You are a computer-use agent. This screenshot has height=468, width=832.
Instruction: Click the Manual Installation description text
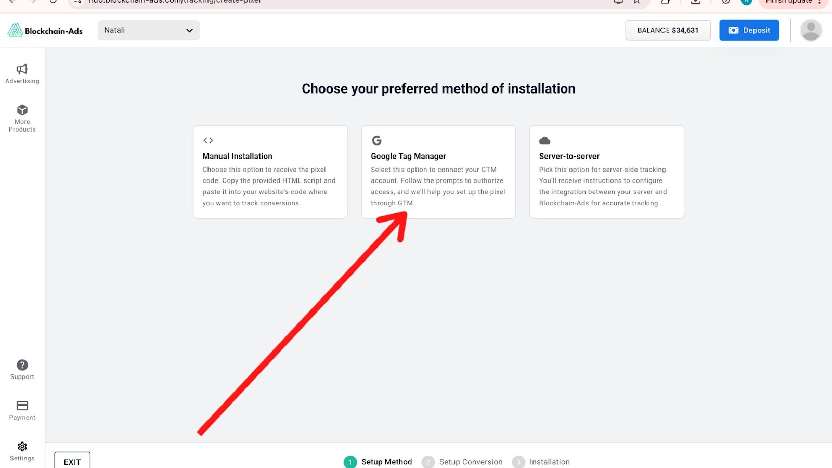269,186
